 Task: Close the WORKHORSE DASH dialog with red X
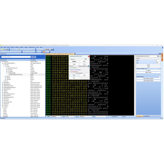tap(89, 56)
